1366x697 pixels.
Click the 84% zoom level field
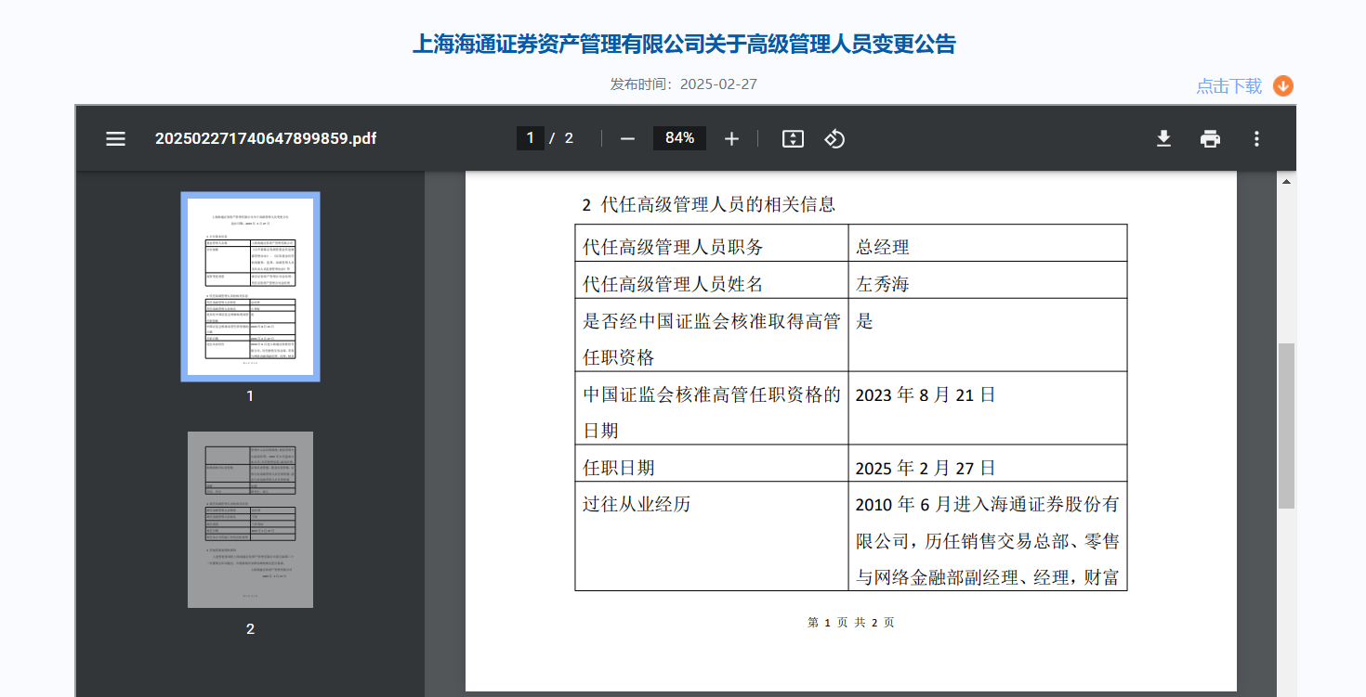(679, 138)
